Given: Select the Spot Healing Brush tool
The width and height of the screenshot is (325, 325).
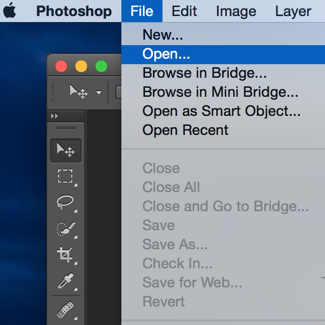Looking at the screenshot, I should (x=65, y=309).
